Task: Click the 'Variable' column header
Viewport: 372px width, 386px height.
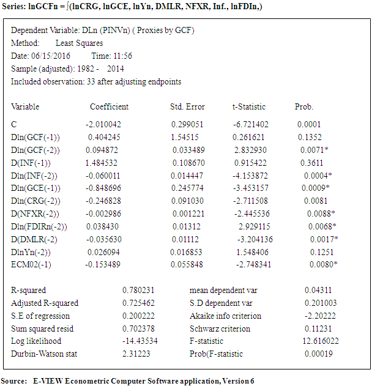Action: 25,106
